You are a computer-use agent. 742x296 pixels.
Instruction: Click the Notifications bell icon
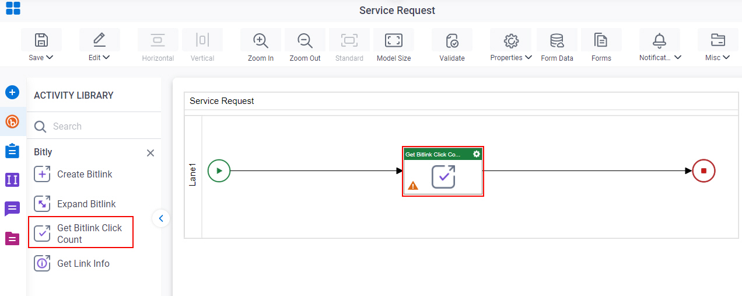[660, 40]
